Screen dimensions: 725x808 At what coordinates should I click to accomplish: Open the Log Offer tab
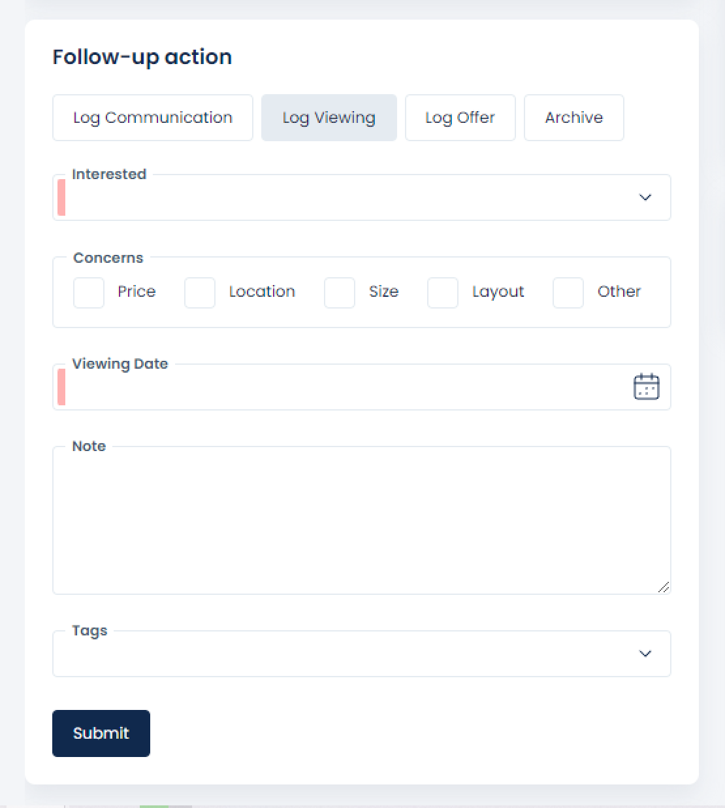460,118
